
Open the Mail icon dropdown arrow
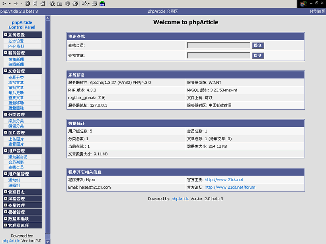pos(89,4)
